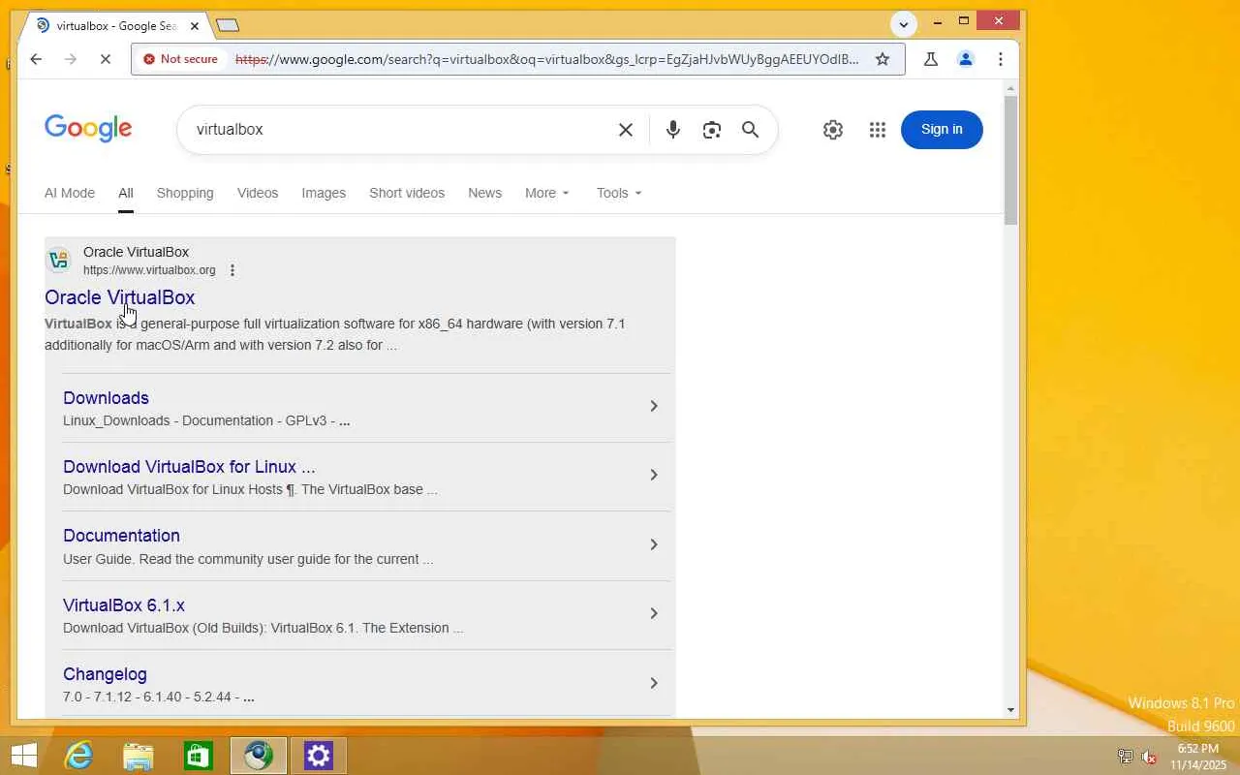The width and height of the screenshot is (1240, 775).
Task: Expand the Download VirtualBox for Linux chevron
Action: (654, 475)
